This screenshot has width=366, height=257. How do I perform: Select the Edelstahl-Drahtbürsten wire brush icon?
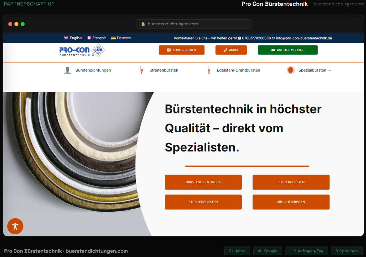[x=209, y=70]
